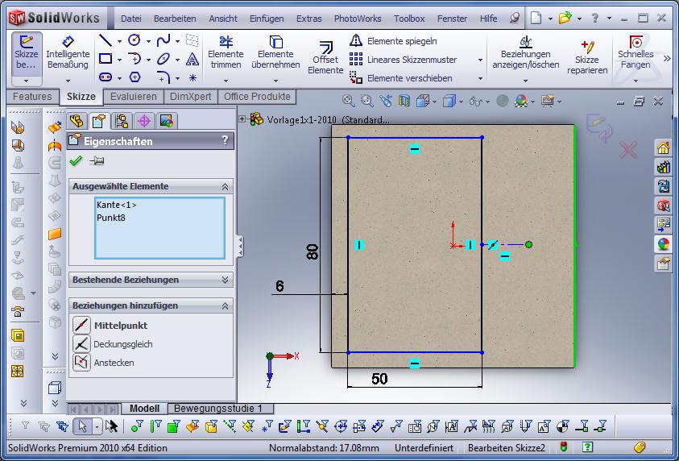The height and width of the screenshot is (461, 679).
Task: Toggle Schnelles Fangen quick snaps
Action: pos(636,52)
